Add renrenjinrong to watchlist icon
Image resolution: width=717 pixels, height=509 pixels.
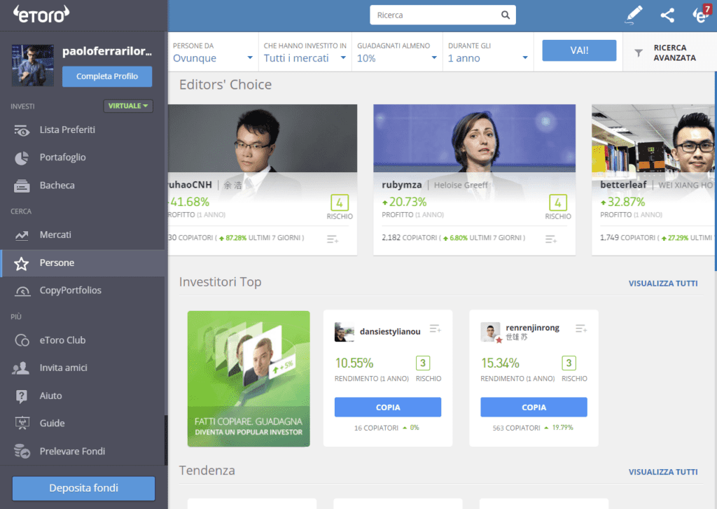pyautogui.click(x=581, y=328)
